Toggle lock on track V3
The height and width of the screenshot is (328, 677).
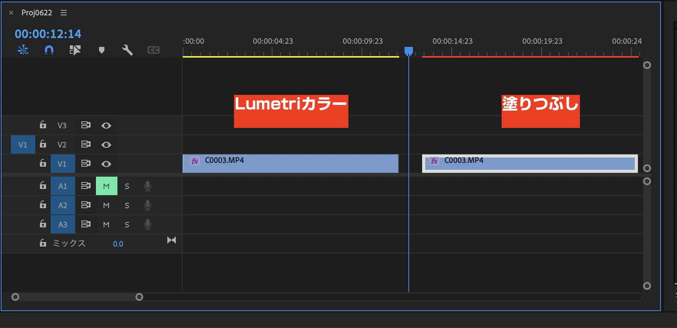pyautogui.click(x=43, y=125)
